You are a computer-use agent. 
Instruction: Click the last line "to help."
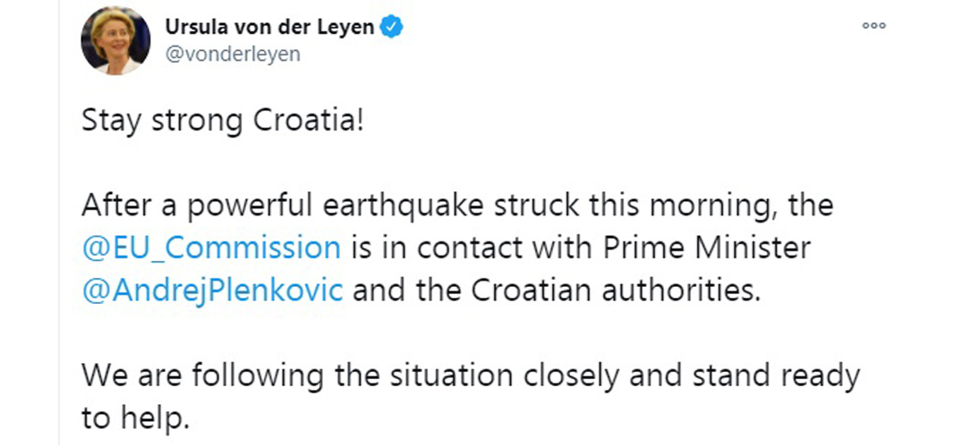pyautogui.click(x=132, y=419)
